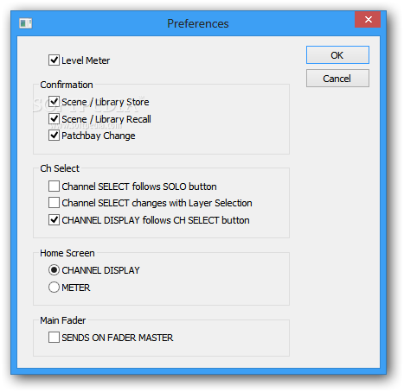Click the Preferences window title bar app icon

25,23
